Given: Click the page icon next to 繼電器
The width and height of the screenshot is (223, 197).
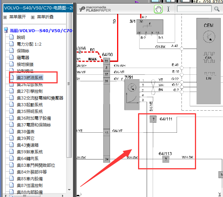Looking at the screenshot, I should pyautogui.click(x=12, y=57).
